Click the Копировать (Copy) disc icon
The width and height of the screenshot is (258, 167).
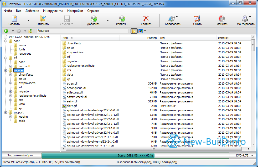coord(172,19)
